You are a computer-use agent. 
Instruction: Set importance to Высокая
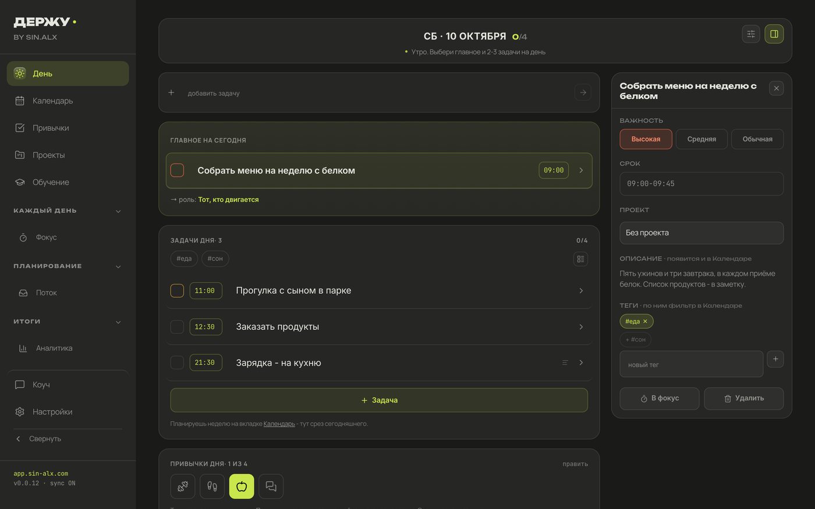point(646,139)
